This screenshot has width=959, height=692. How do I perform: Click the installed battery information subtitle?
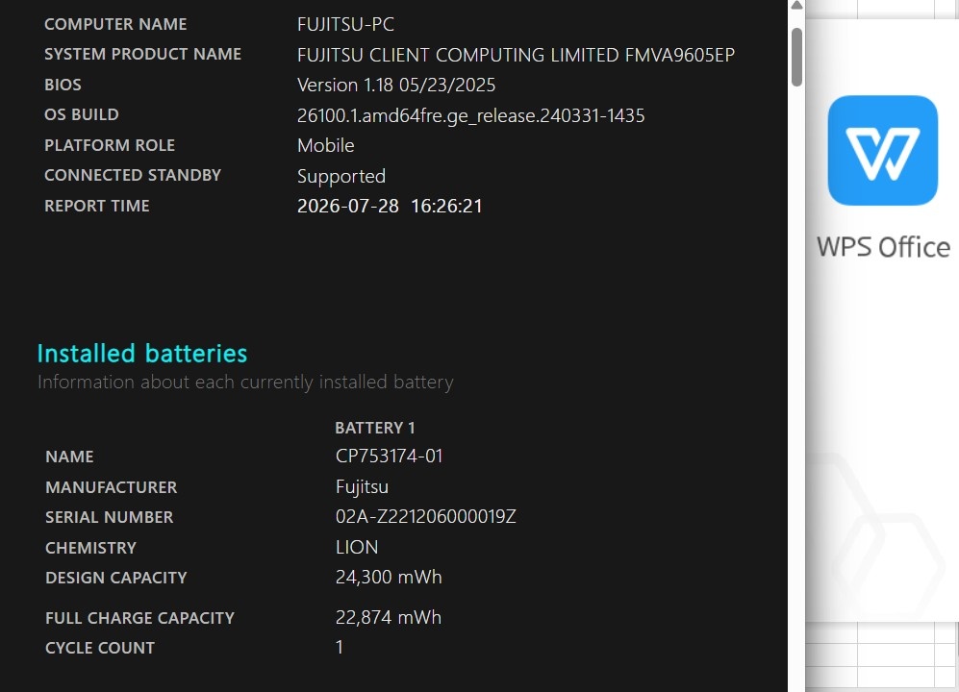click(x=245, y=383)
